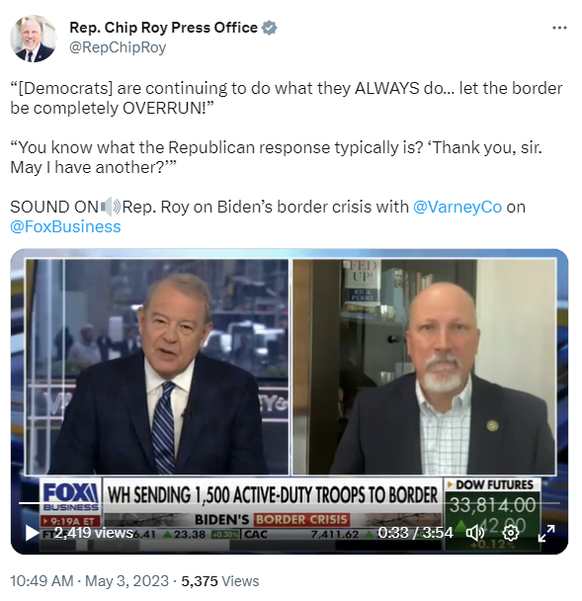This screenshot has width=582, height=601.
Task: Follow the @VarneyCo mention link
Action: [x=457, y=207]
